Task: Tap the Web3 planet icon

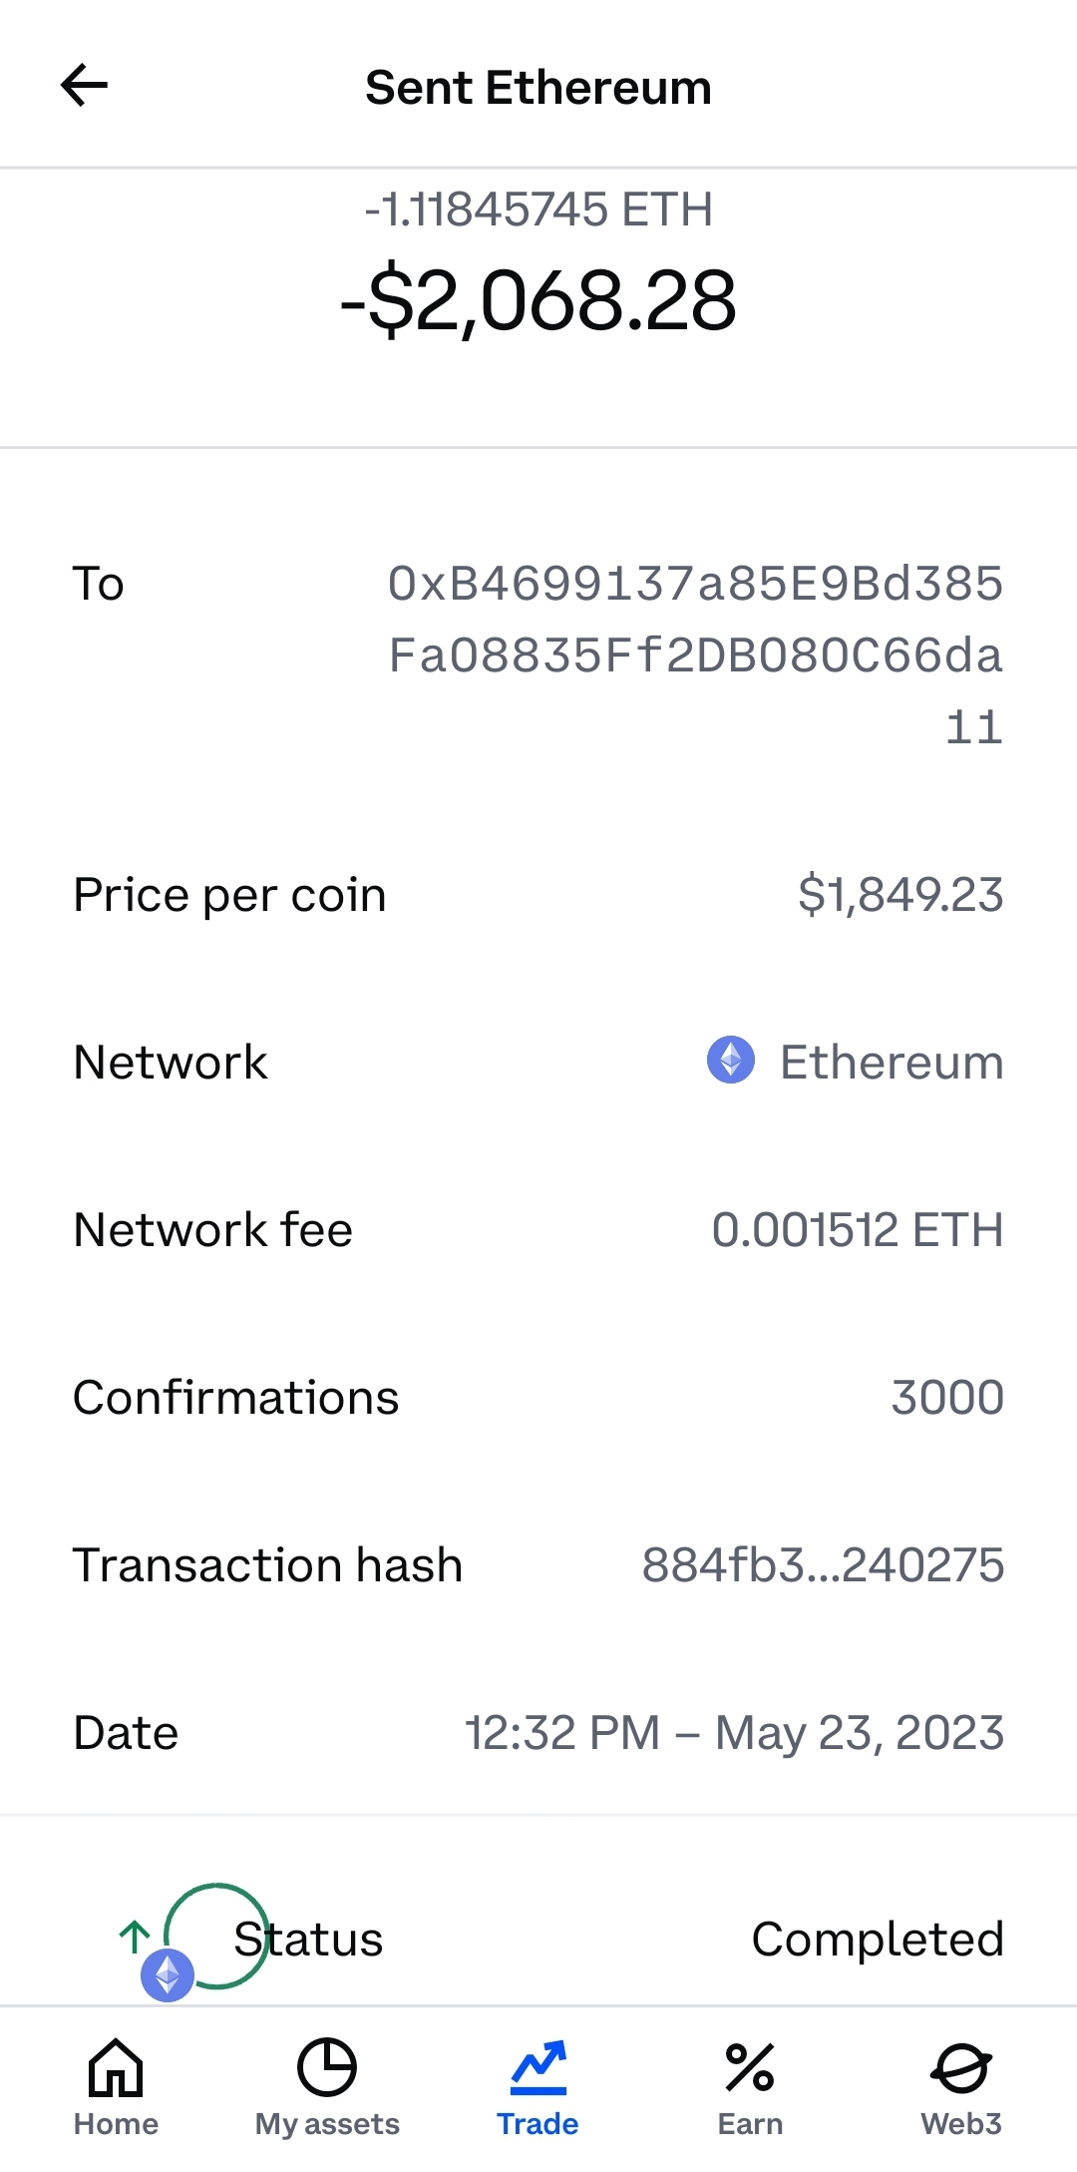Action: coord(961,2066)
